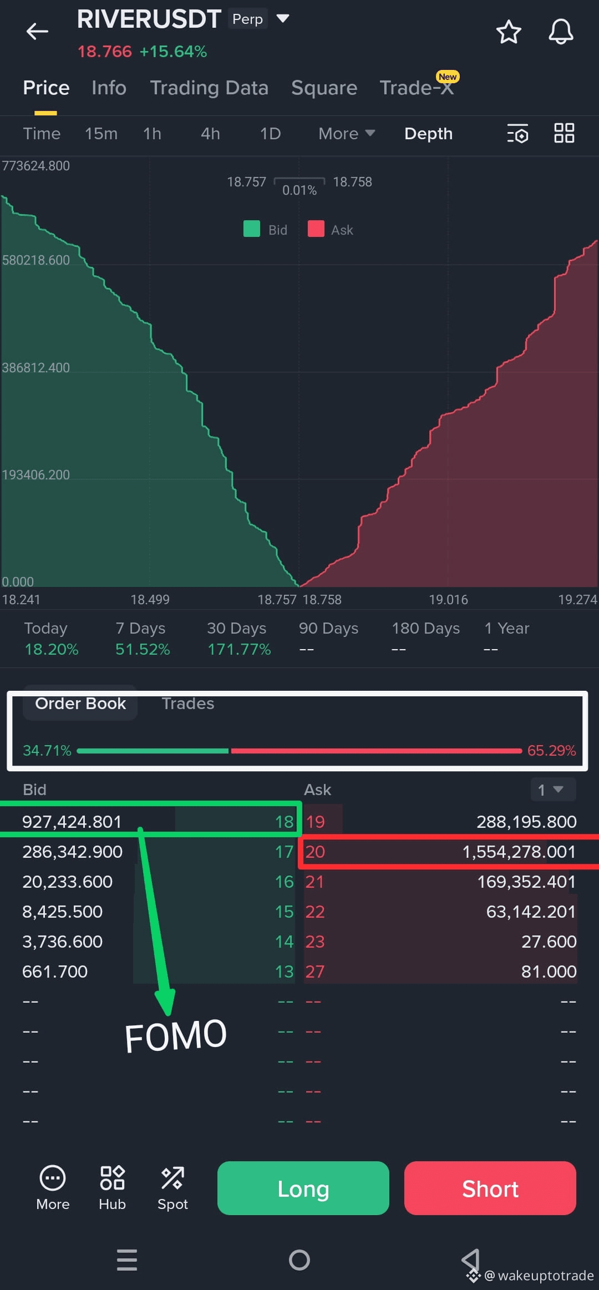The image size is (599, 1290).
Task: Switch to the Trades tab
Action: point(187,704)
